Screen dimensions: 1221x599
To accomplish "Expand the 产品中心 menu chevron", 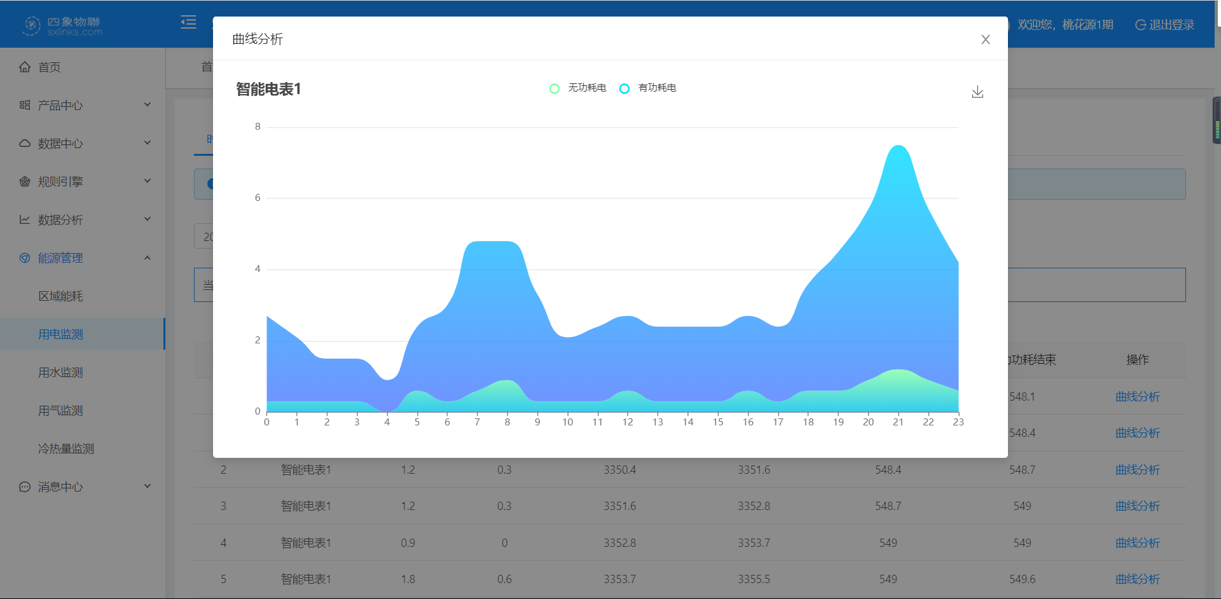I will pos(148,105).
